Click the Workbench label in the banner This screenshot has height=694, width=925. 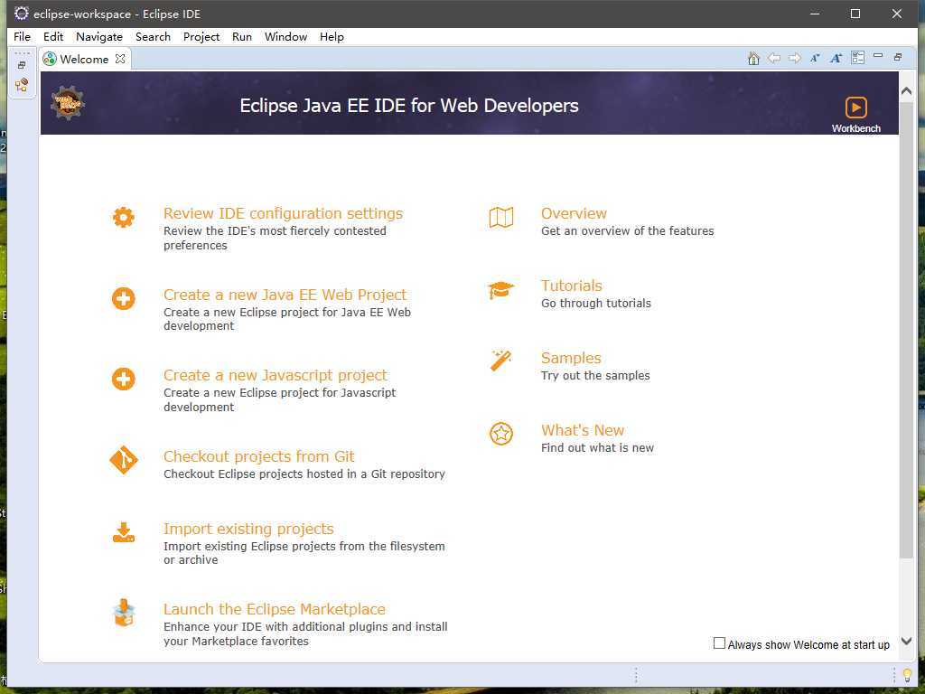(x=856, y=128)
